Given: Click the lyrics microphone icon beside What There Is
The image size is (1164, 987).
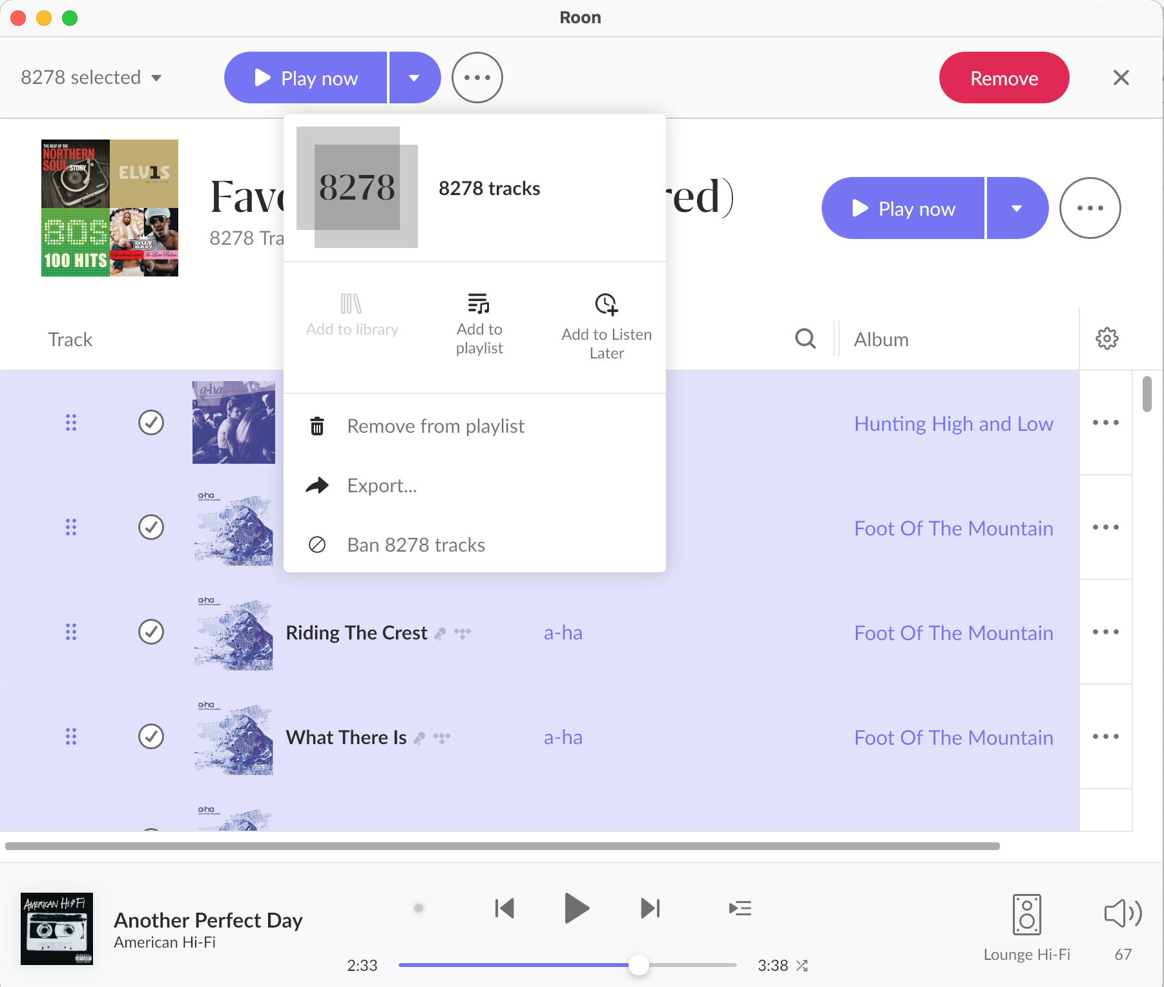Looking at the screenshot, I should pos(419,738).
